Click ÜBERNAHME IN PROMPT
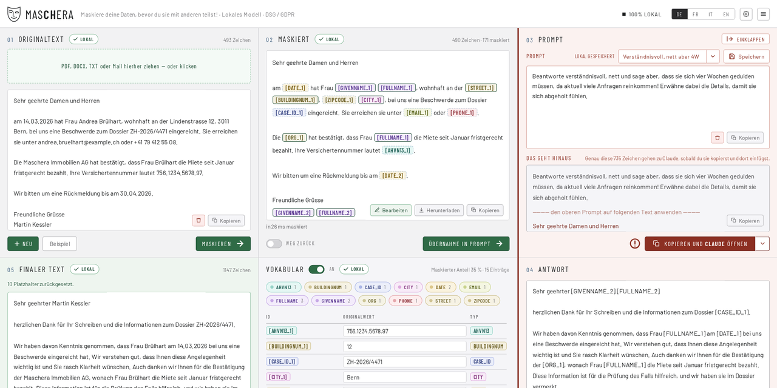The height and width of the screenshot is (388, 777). [466, 244]
